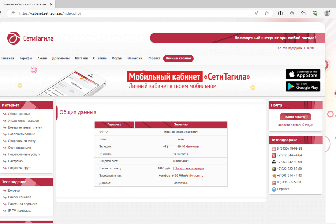The width and height of the screenshot is (336, 224).
Task: Open Счет-квитанция sidebar link
Action: pyautogui.click(x=19, y=148)
